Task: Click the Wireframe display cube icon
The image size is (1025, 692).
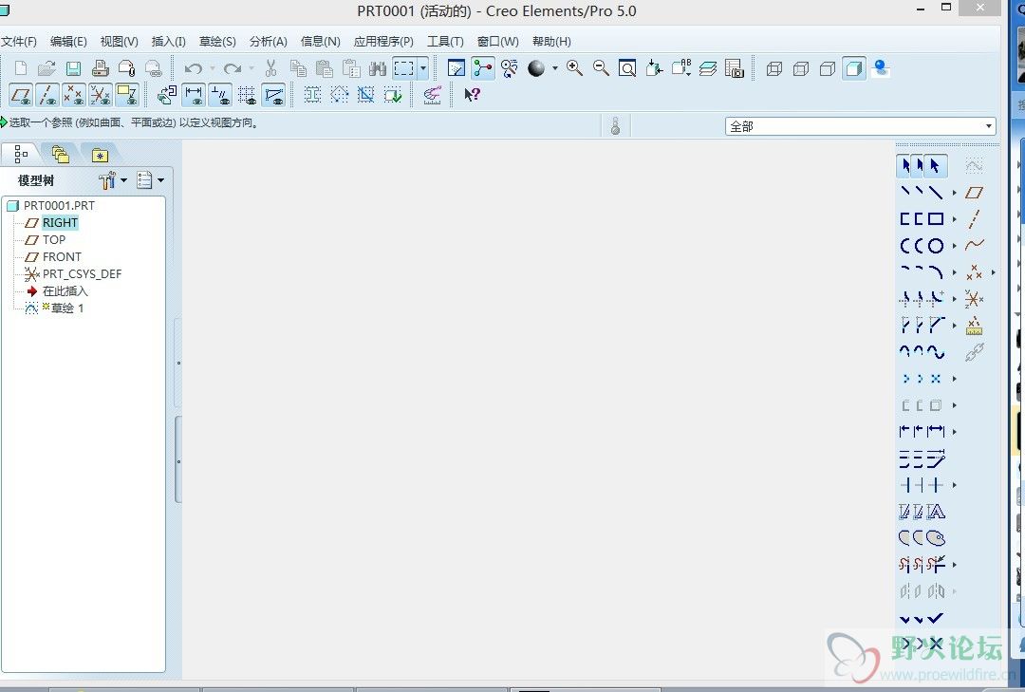Action: (x=774, y=68)
